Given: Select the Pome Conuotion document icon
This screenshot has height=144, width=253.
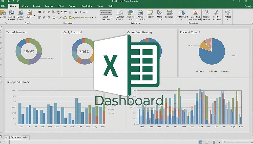Looking at the screenshot, I should (x=140, y=12).
